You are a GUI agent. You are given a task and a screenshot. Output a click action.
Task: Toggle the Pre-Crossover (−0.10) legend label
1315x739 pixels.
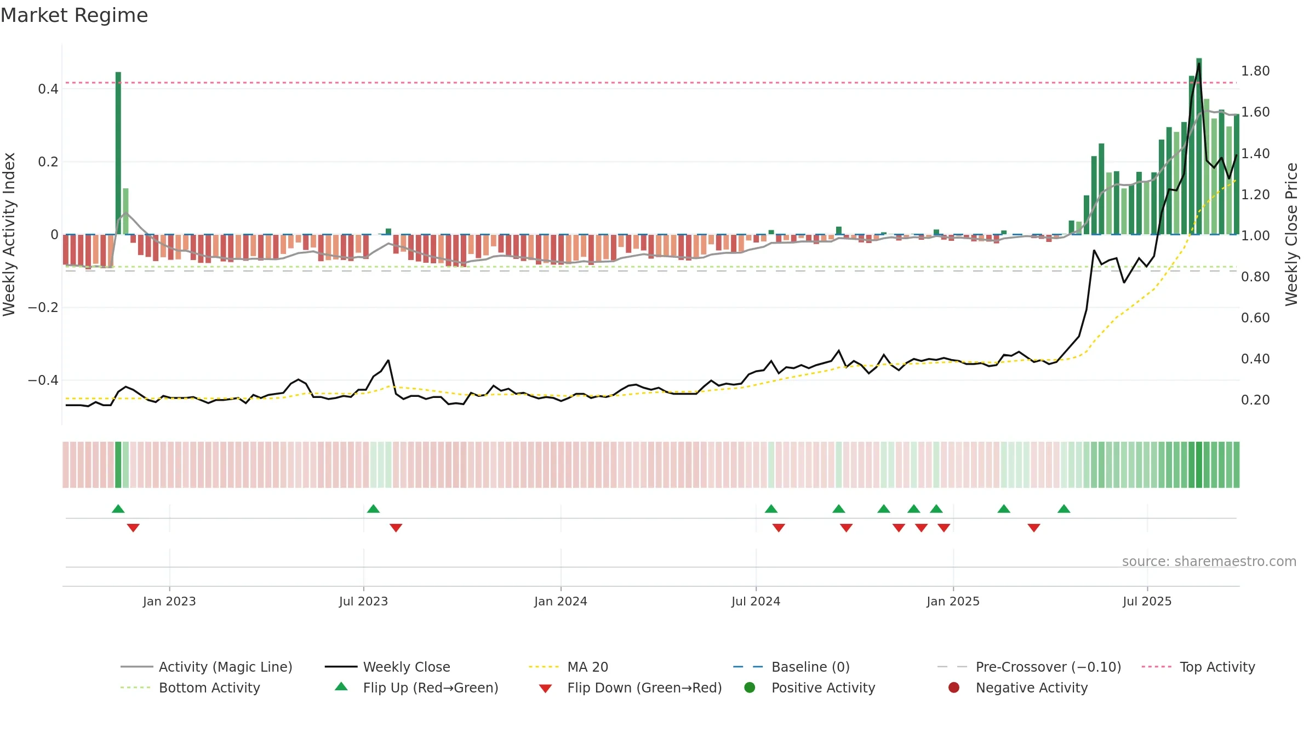click(x=1049, y=667)
